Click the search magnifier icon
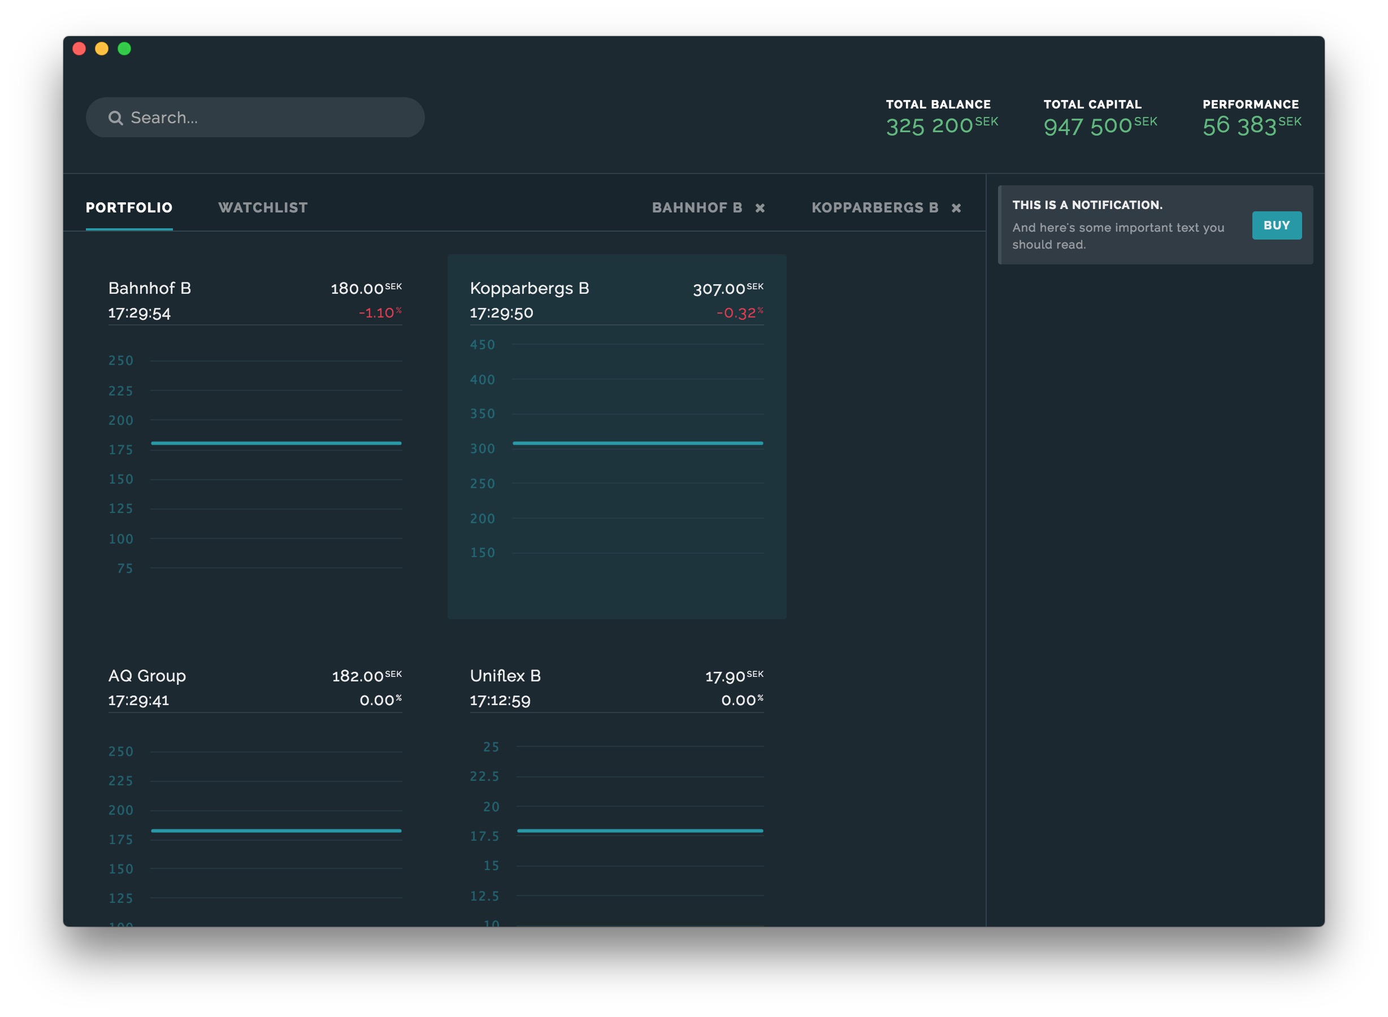This screenshot has height=1017, width=1388. (115, 118)
